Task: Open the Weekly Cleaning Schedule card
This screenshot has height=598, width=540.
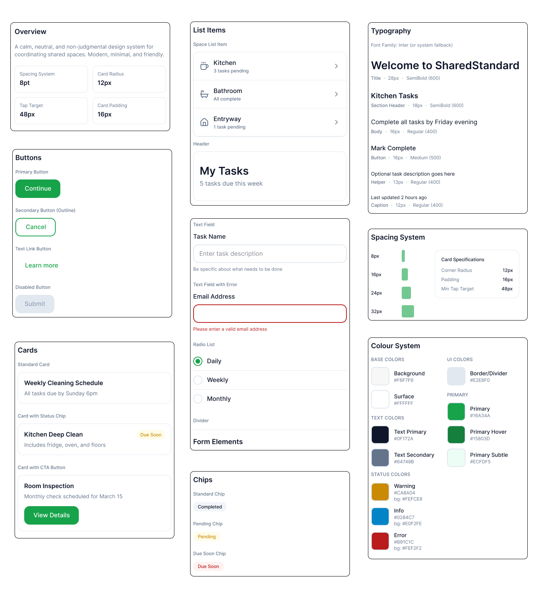Action: tap(94, 388)
